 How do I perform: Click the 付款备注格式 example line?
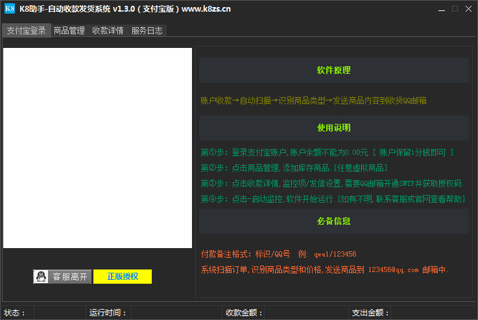coord(278,254)
